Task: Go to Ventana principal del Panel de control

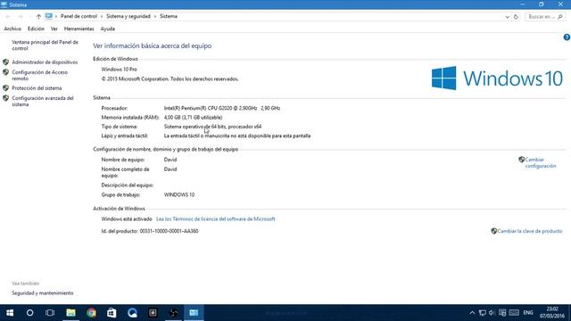Action: (x=45, y=45)
